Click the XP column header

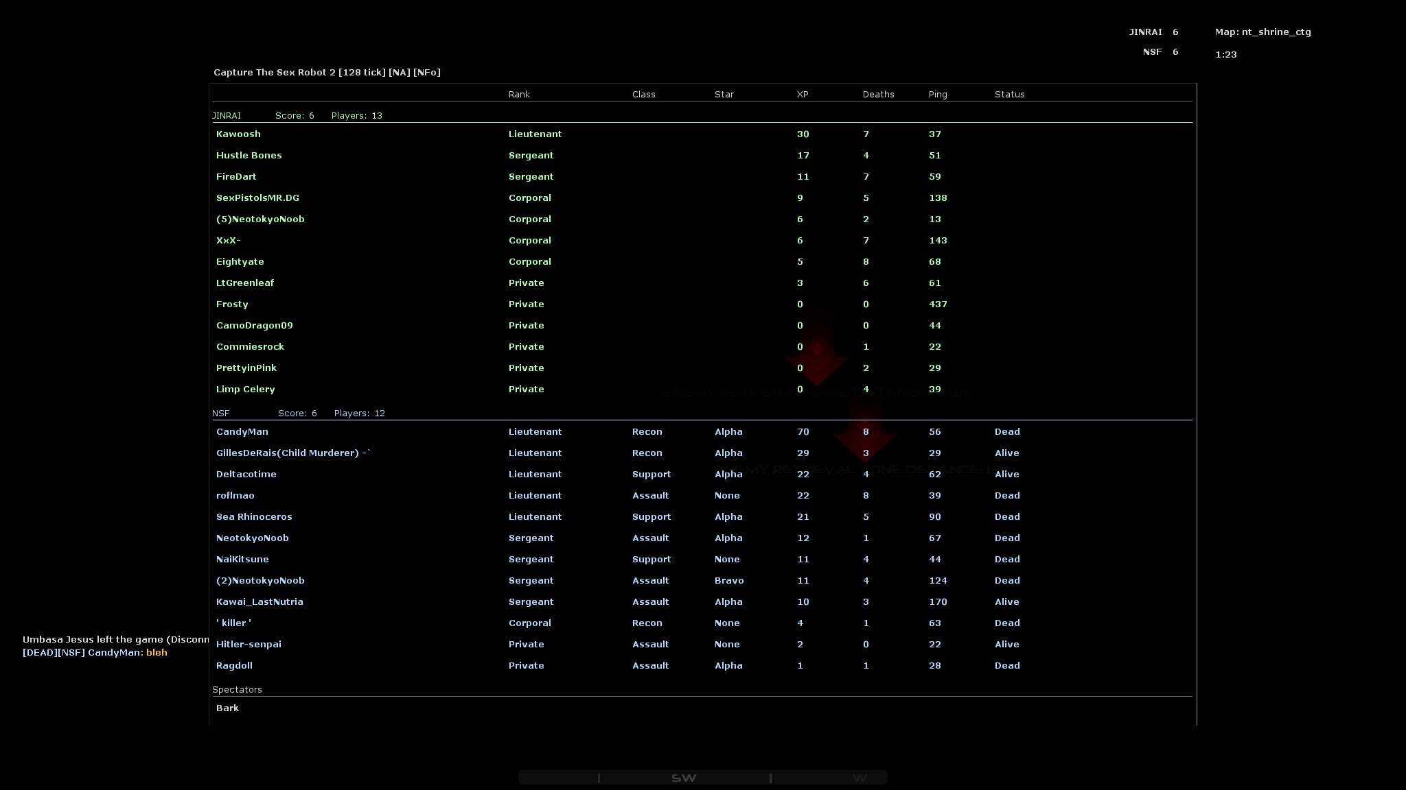pyautogui.click(x=802, y=95)
